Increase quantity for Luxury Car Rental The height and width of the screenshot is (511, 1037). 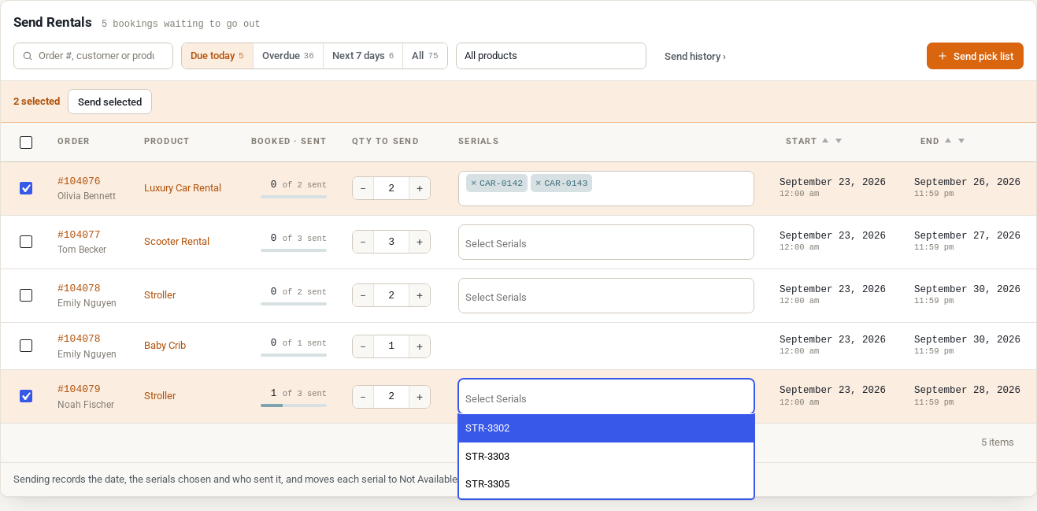pos(420,188)
